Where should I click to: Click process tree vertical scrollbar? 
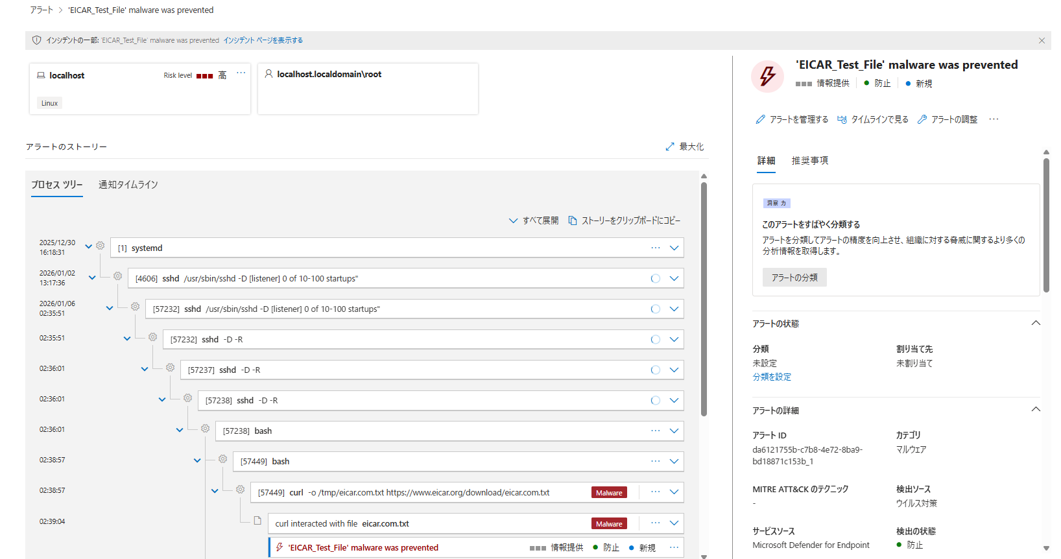point(704,298)
